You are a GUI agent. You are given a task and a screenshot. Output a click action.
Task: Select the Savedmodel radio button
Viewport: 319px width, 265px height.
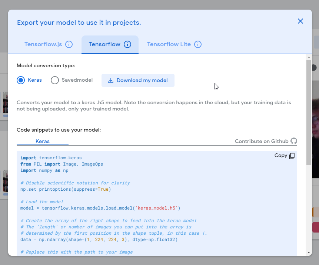(55, 80)
